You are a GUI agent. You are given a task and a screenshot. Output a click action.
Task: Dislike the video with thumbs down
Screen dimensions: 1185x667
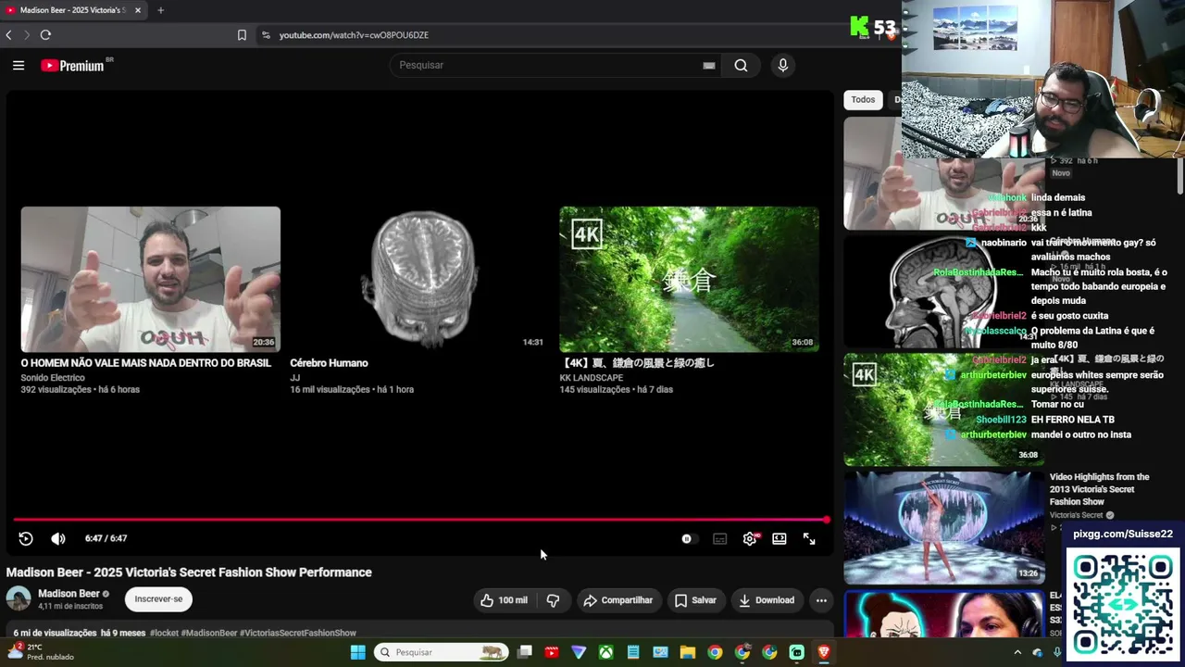(x=553, y=600)
